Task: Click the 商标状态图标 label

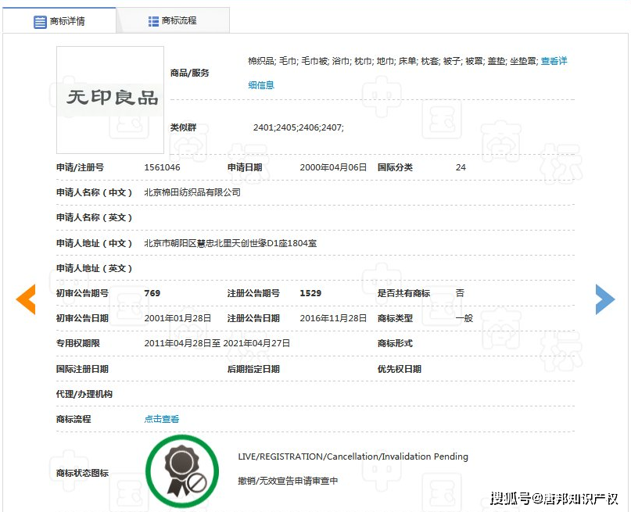Action: click(82, 473)
